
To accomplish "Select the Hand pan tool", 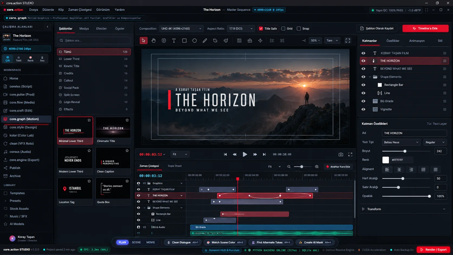I will point(154,41).
